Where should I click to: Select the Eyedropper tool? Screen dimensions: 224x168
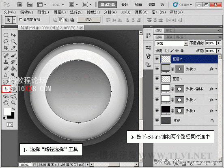[x=13, y=48]
